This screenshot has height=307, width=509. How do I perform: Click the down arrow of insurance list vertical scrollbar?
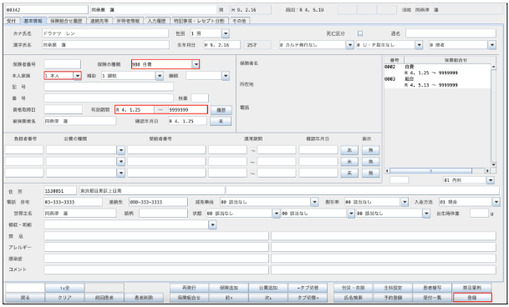click(493, 164)
